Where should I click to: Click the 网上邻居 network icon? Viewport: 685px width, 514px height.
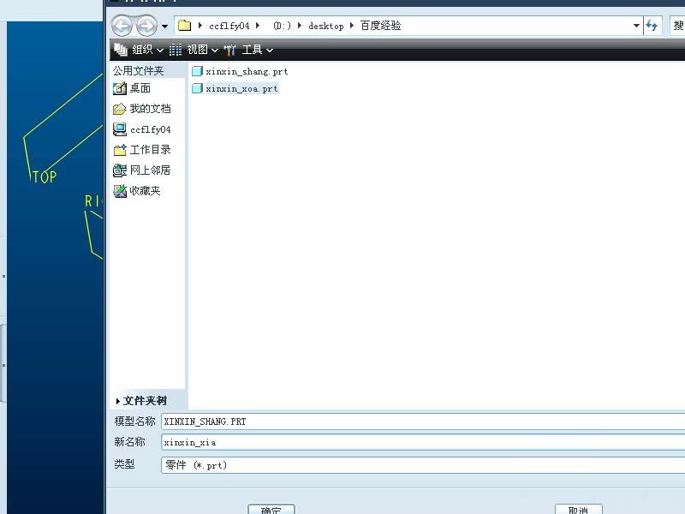(x=119, y=170)
